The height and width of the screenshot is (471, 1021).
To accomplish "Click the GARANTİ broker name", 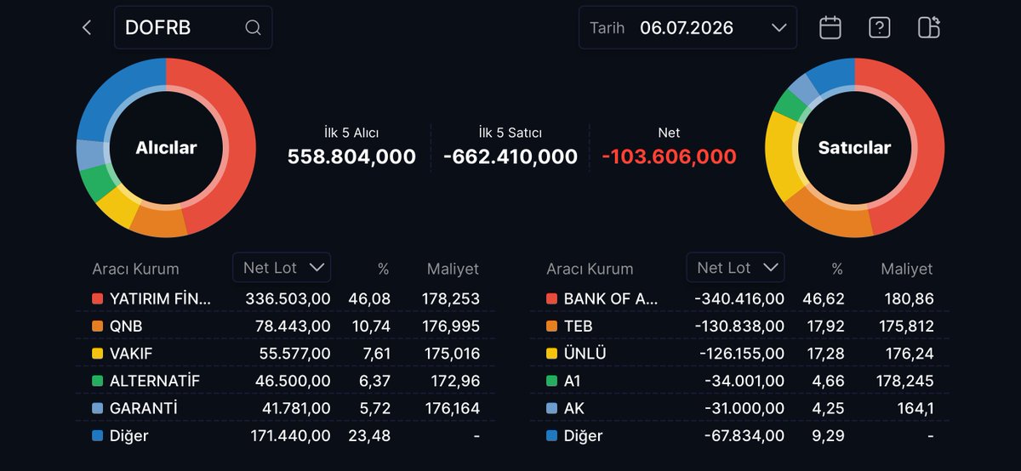I will (x=144, y=409).
